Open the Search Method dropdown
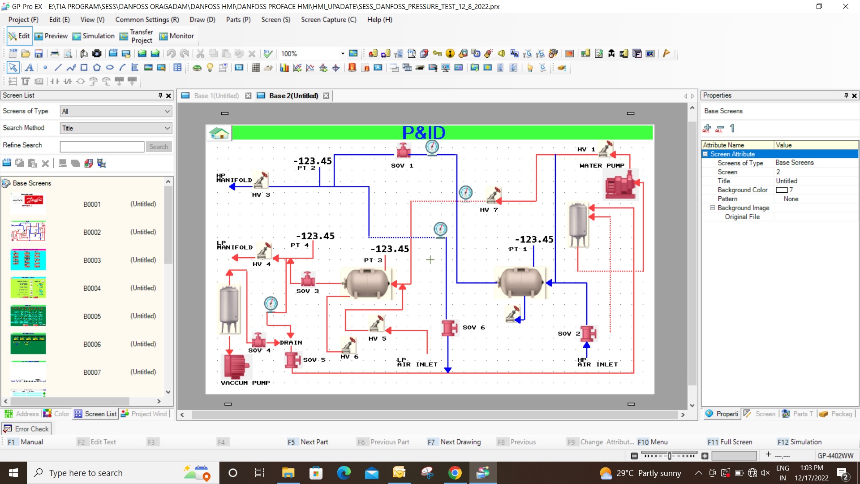 [167, 128]
